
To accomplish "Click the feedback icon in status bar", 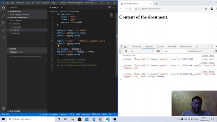I will (x=110, y=114).
